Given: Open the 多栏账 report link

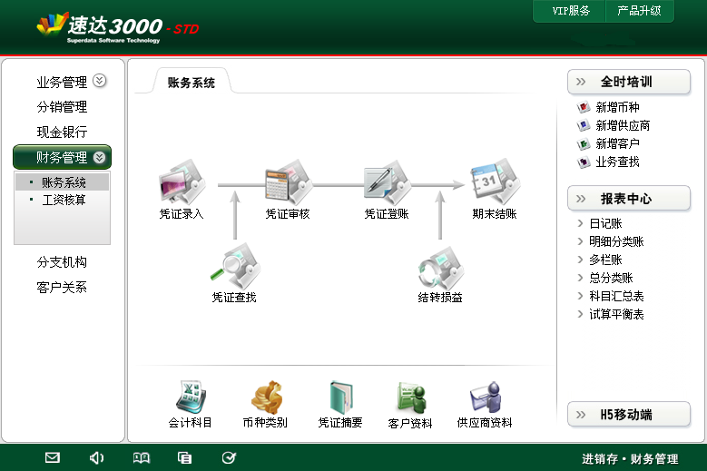Looking at the screenshot, I should pos(605,260).
